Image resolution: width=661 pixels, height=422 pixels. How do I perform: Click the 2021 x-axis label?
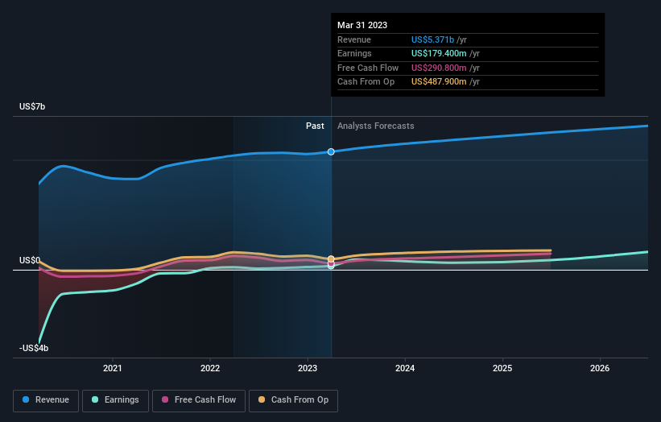coord(112,368)
